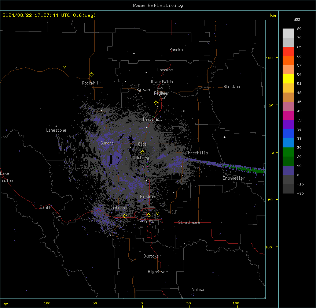Select the Okotoks label
Screen dimensions: 316x308
click(151, 256)
